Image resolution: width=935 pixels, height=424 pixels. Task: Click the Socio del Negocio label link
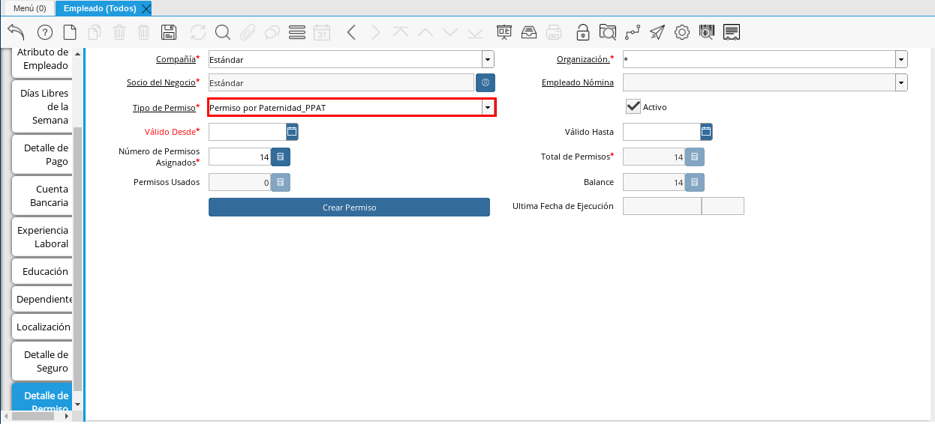(x=161, y=82)
